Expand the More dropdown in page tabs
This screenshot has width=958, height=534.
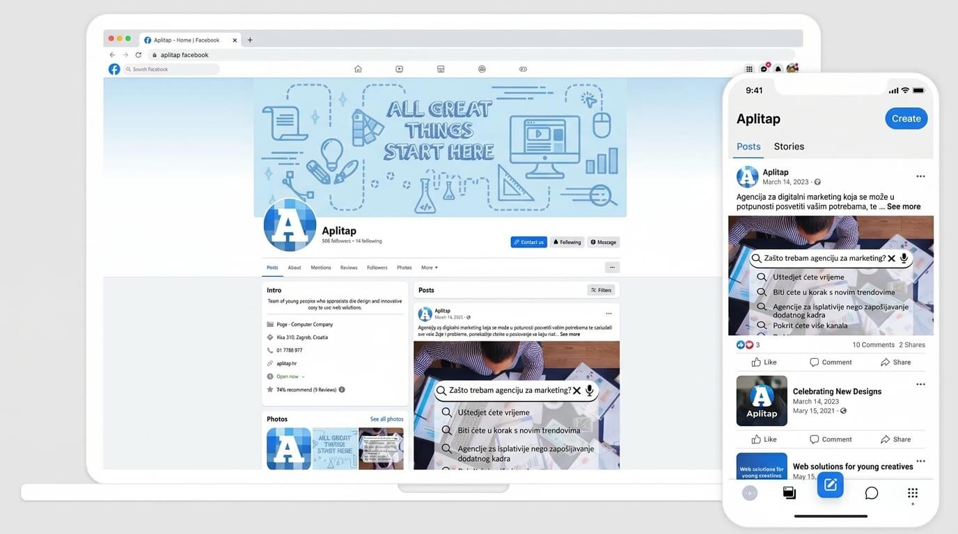pos(430,268)
